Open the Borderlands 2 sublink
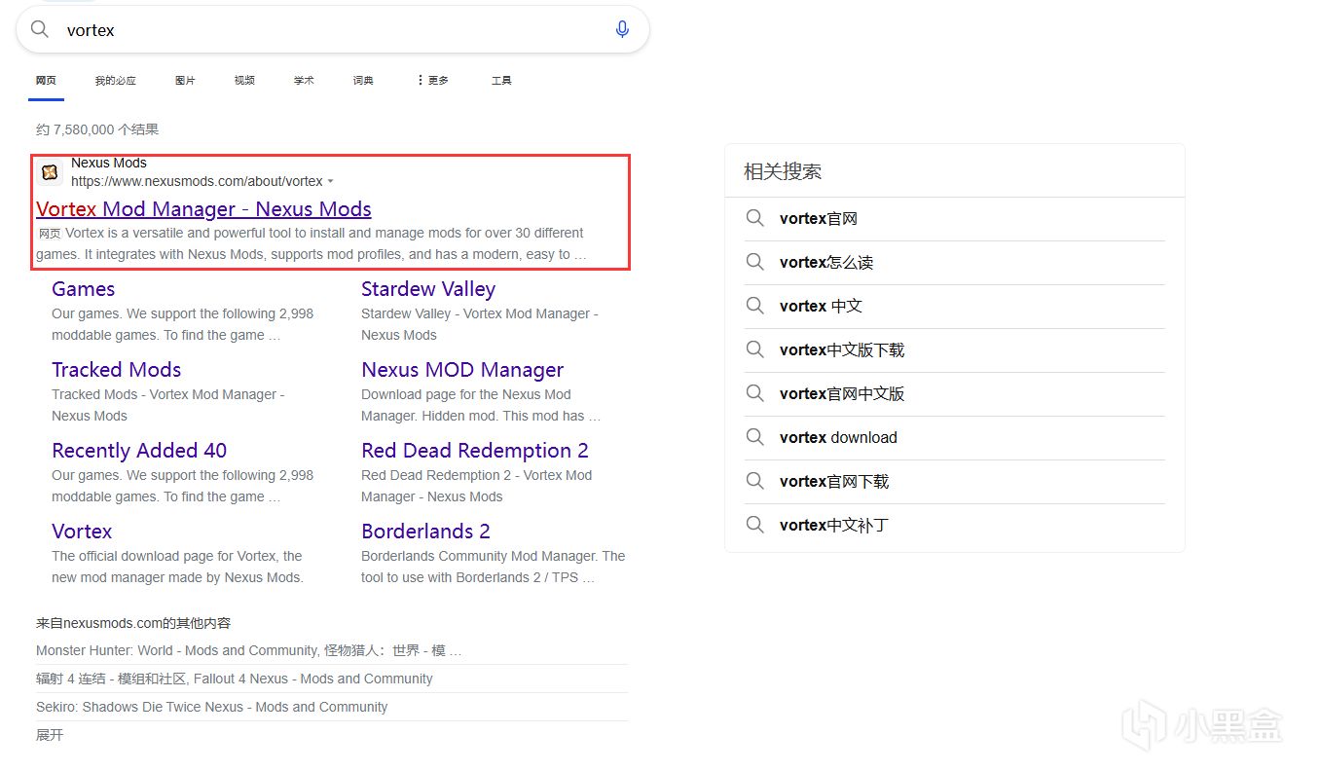The height and width of the screenshot is (771, 1320). [x=425, y=532]
